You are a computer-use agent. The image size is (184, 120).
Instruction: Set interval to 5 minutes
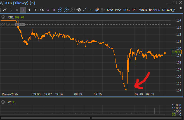tap(36, 10)
